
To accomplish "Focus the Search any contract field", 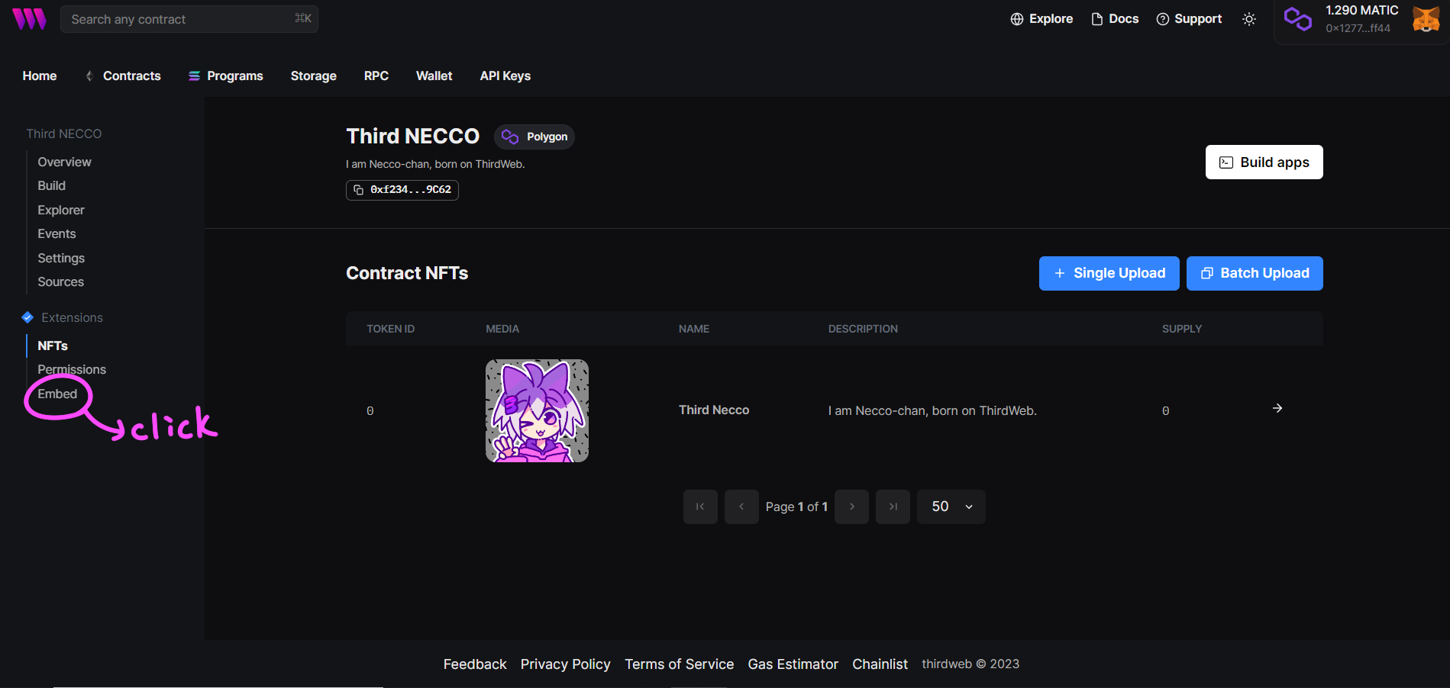I will click(x=189, y=19).
